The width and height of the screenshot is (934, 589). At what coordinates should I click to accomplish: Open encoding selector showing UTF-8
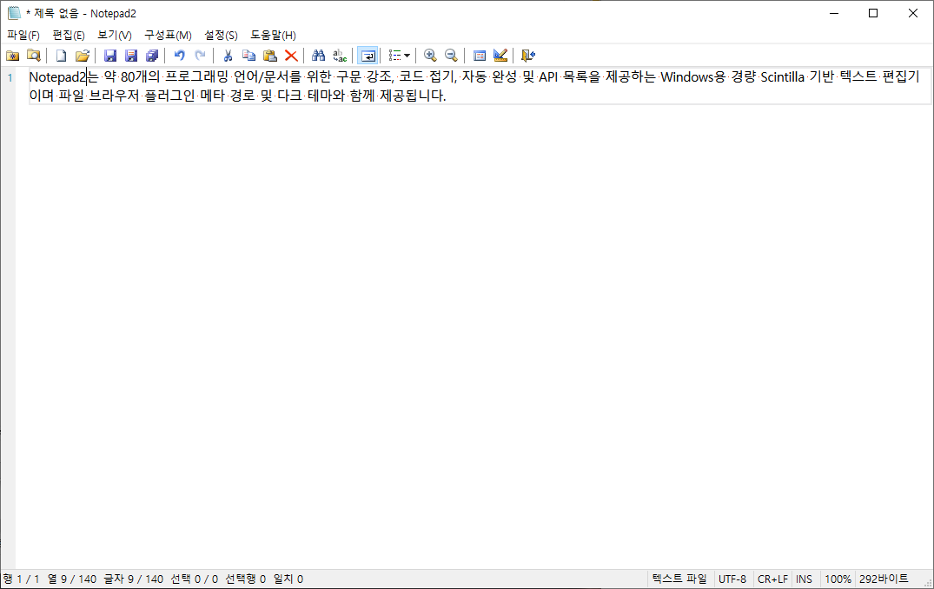point(732,579)
